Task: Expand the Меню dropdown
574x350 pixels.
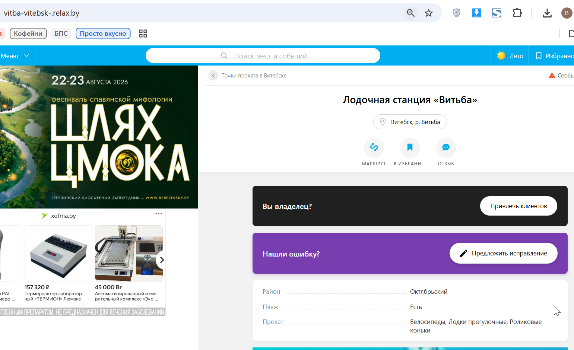Action: 15,56
